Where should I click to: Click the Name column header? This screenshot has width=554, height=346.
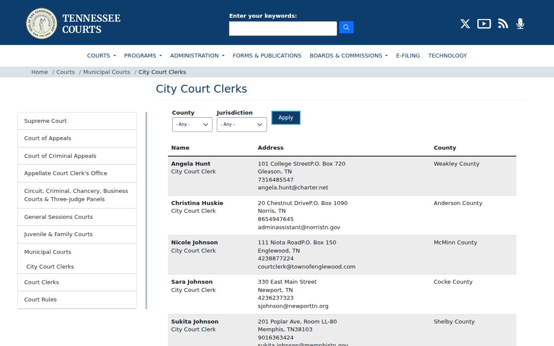(180, 148)
